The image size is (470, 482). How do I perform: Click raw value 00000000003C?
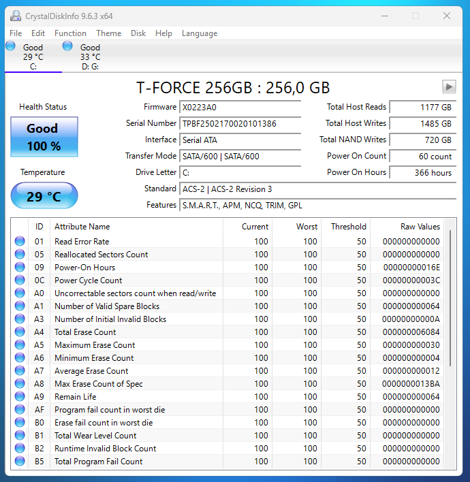click(411, 280)
